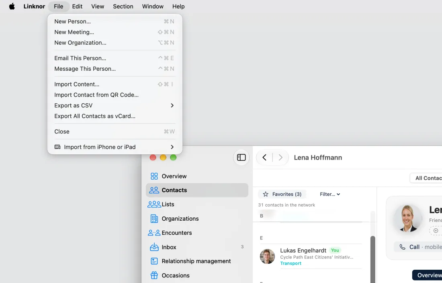Image resolution: width=442 pixels, height=283 pixels.
Task: Click the green zoom window button
Action: click(173, 158)
